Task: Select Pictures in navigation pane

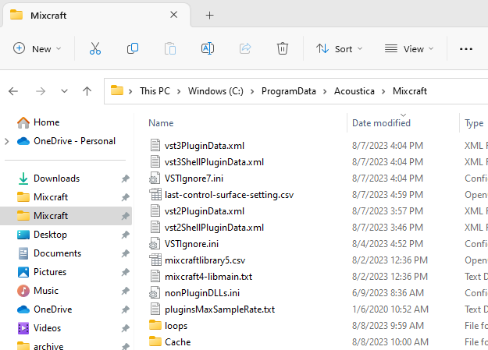Action: tap(50, 272)
